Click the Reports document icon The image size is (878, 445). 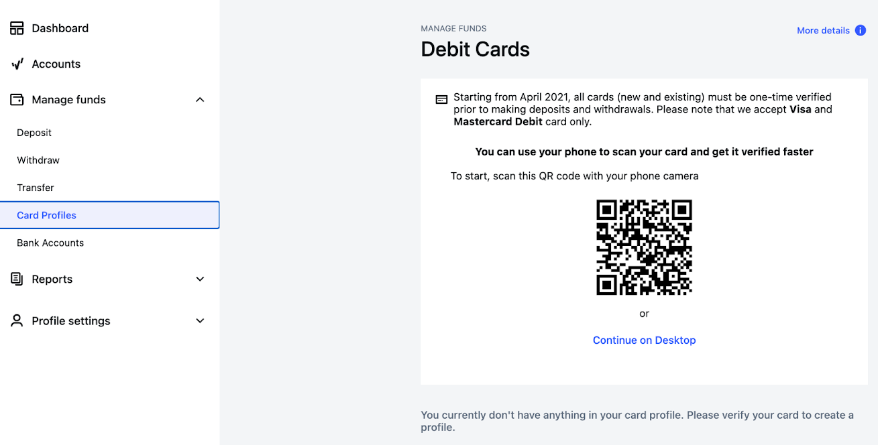pyautogui.click(x=17, y=279)
